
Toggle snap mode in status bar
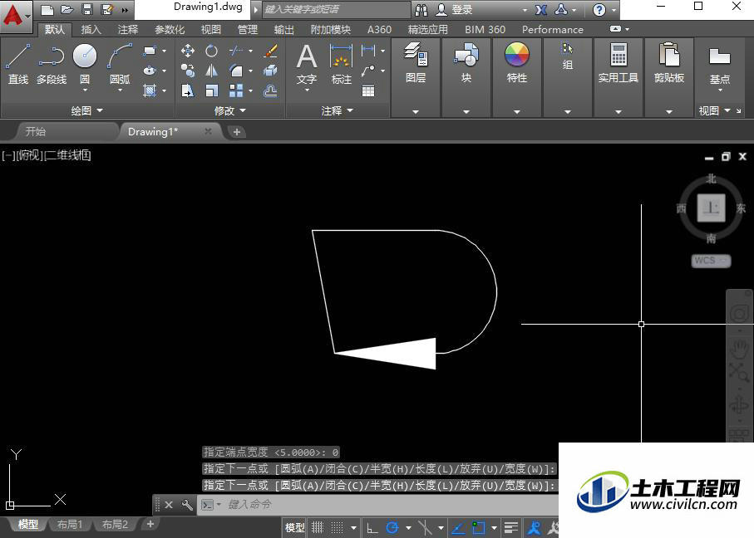(338, 527)
